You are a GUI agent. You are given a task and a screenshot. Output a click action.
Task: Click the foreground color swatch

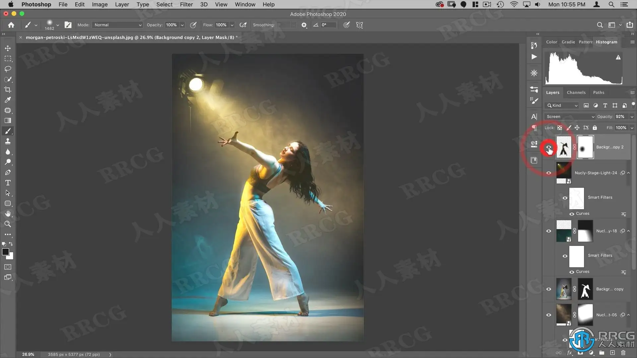click(5, 252)
